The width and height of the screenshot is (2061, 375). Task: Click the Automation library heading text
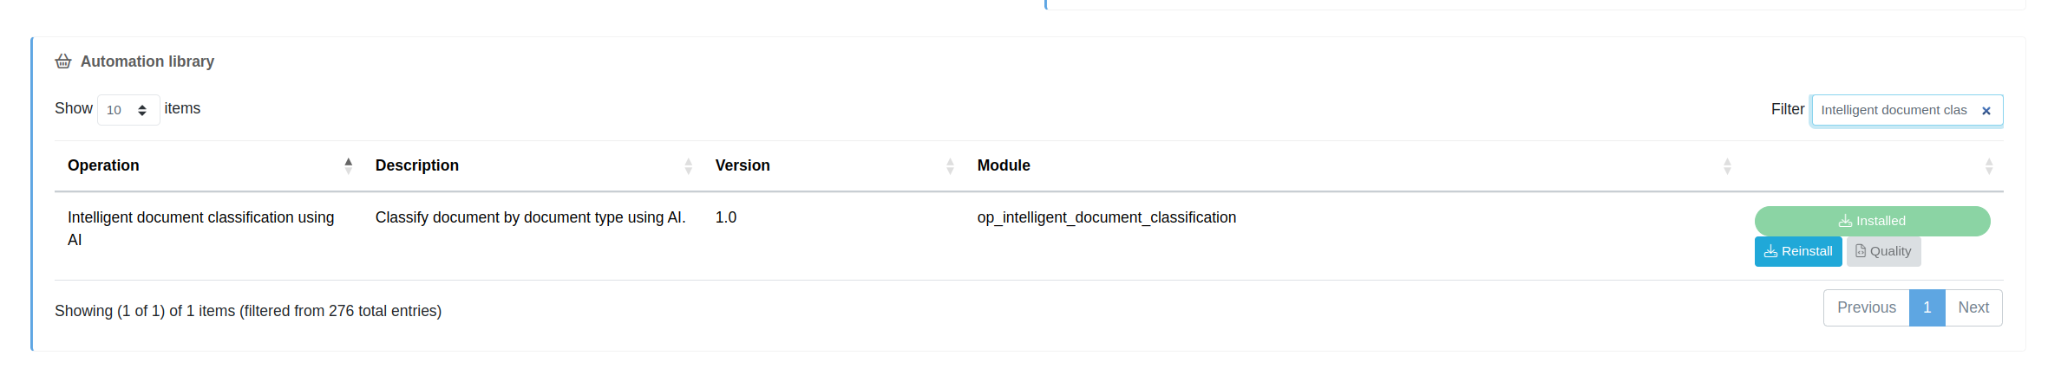tap(147, 61)
